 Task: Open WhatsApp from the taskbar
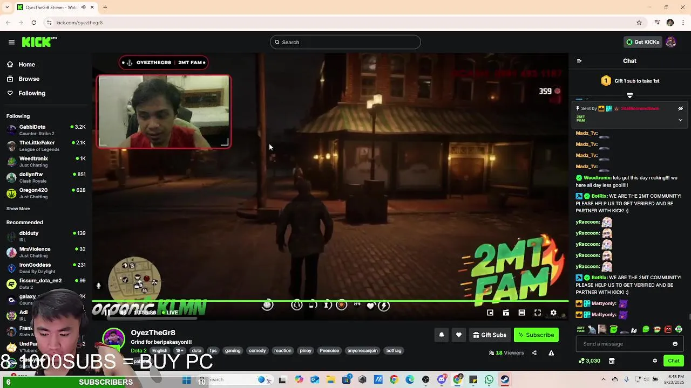coord(489,380)
